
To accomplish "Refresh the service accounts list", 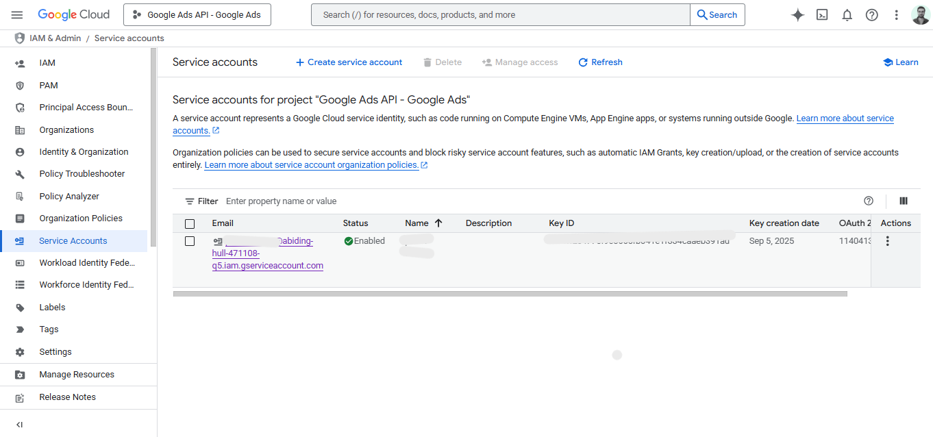I will pyautogui.click(x=600, y=62).
